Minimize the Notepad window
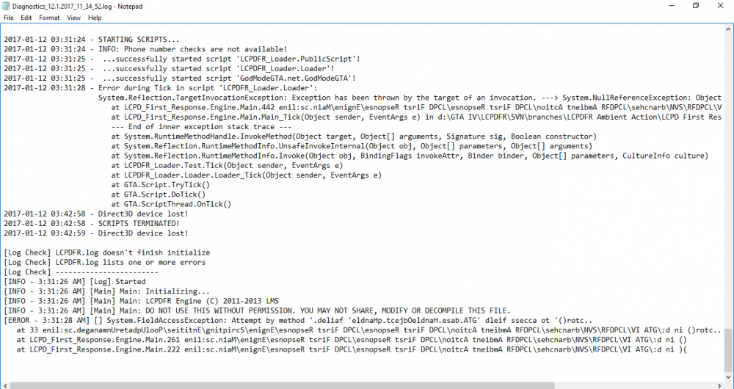 672,6
